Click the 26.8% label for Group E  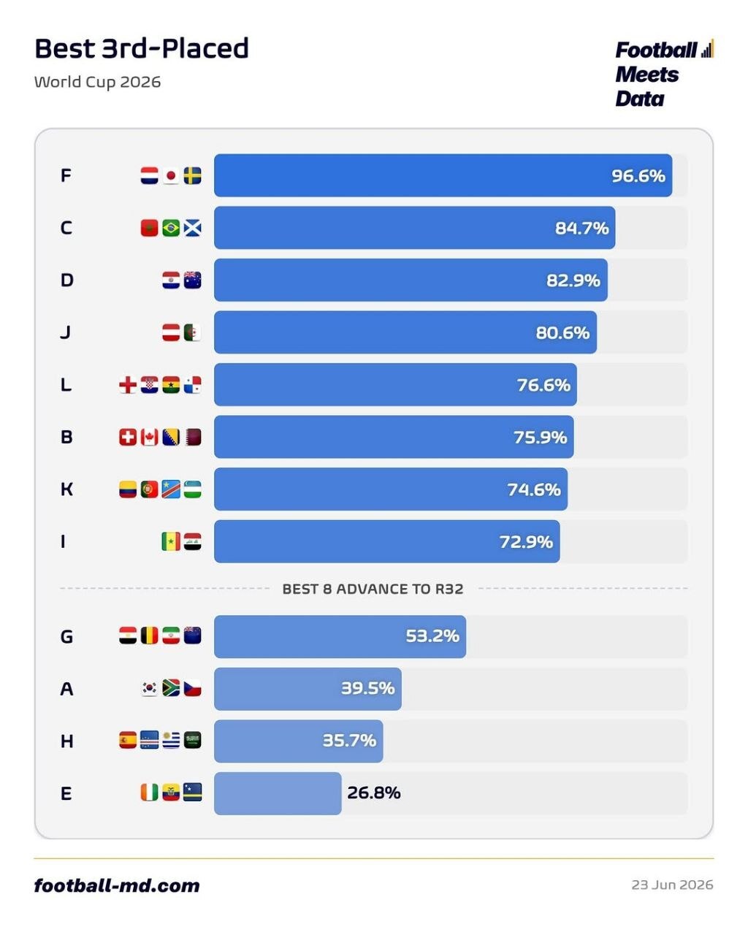374,793
